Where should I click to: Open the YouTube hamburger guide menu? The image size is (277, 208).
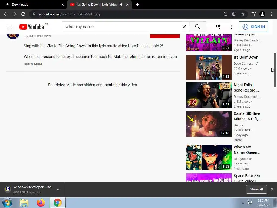tap(10, 27)
